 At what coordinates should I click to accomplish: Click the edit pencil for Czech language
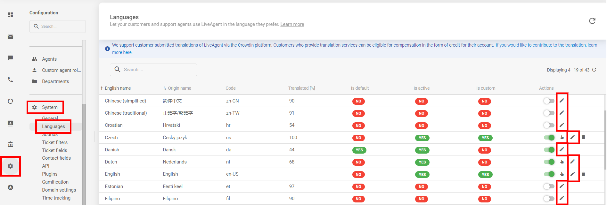point(572,137)
